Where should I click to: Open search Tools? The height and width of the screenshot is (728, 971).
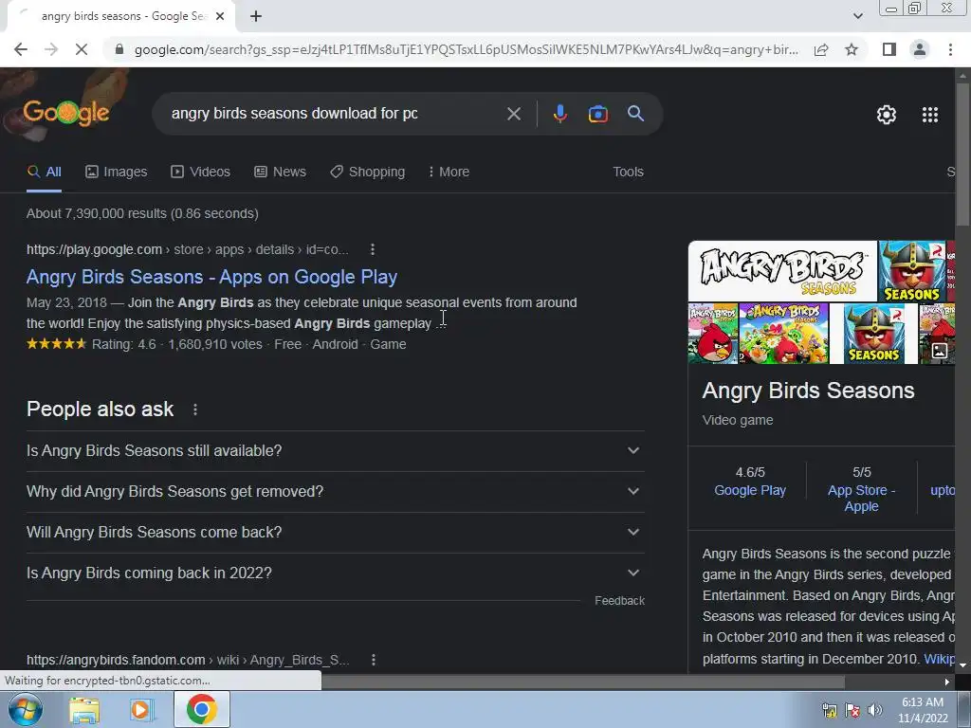(628, 173)
